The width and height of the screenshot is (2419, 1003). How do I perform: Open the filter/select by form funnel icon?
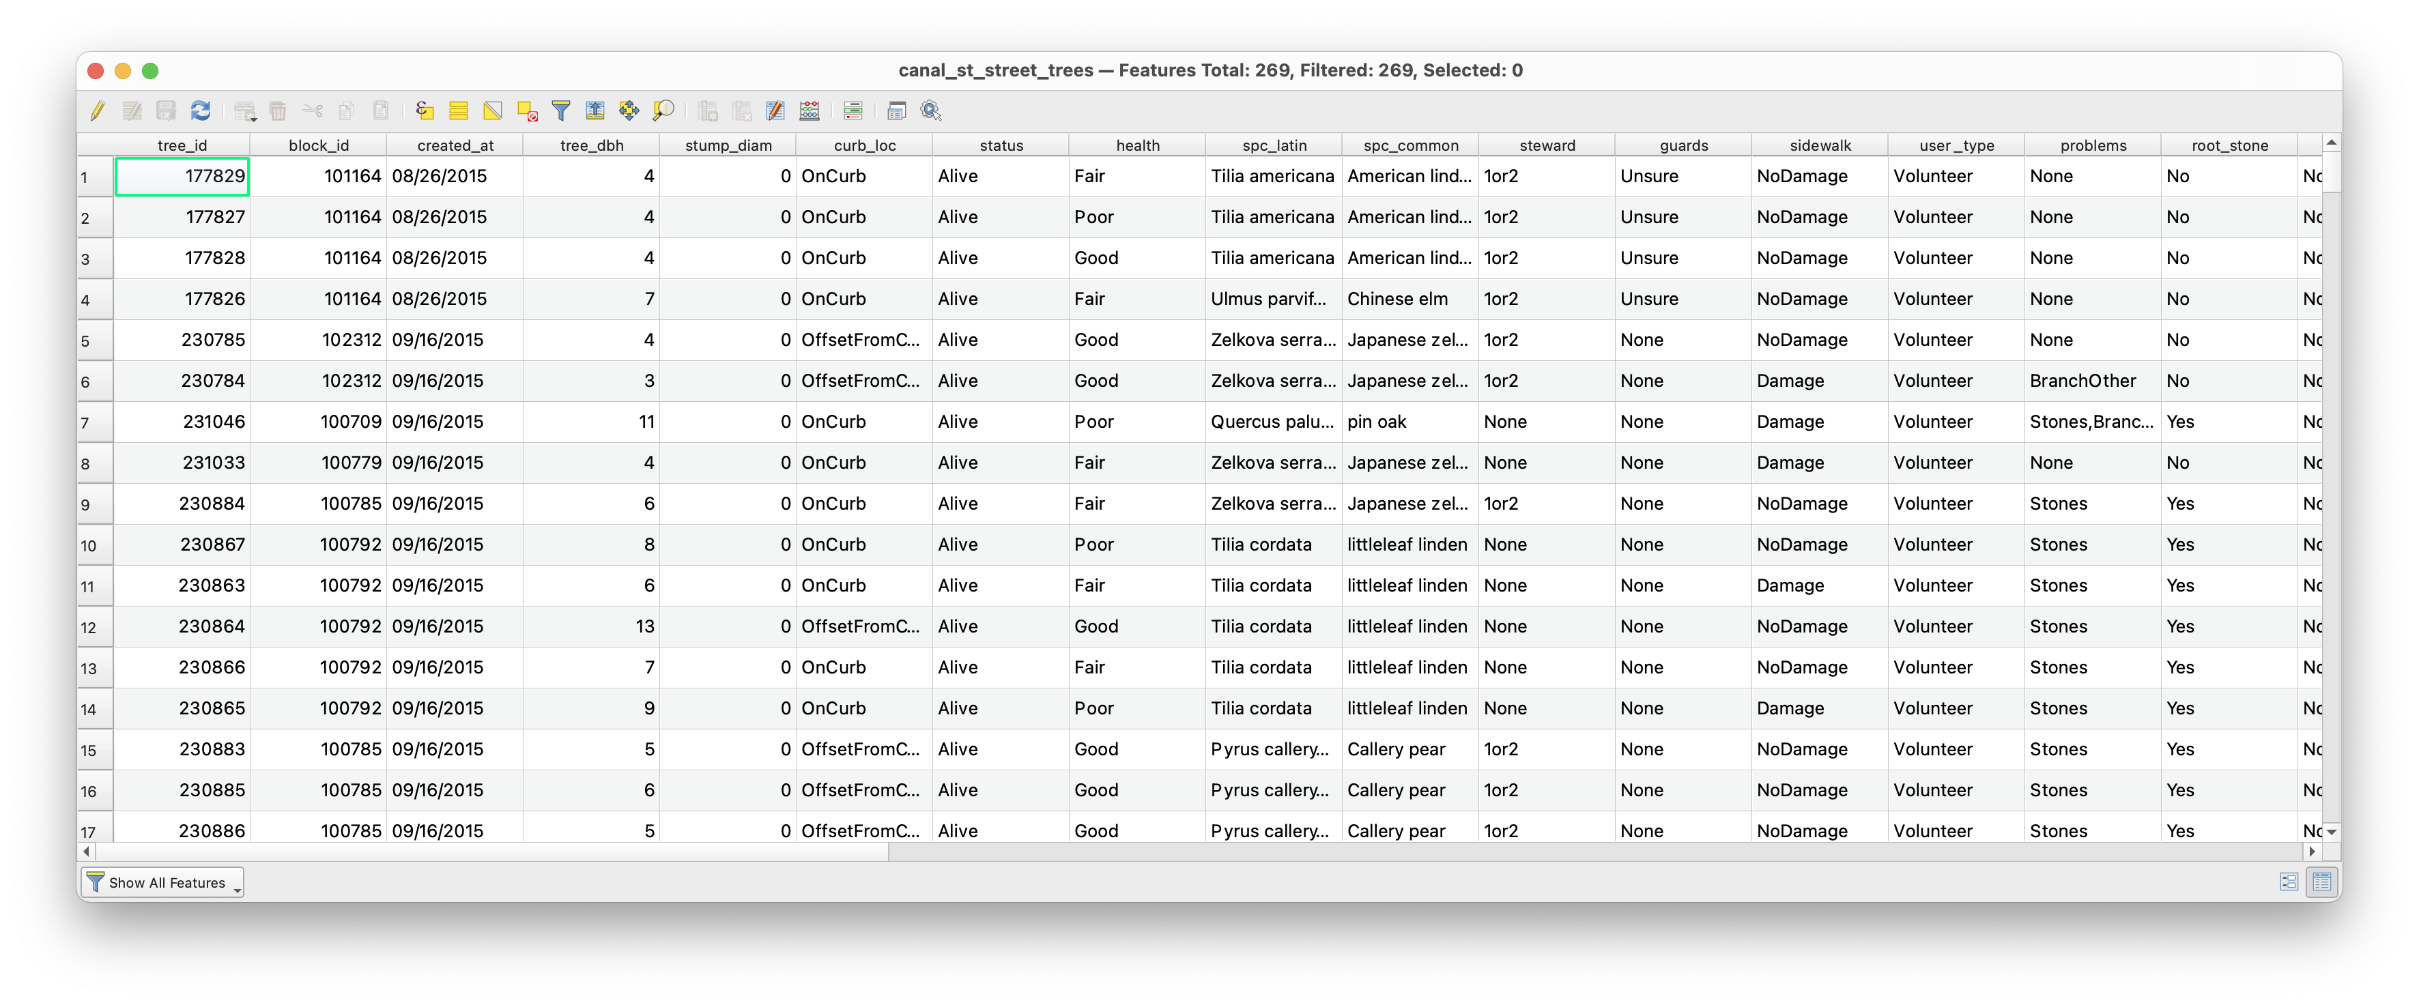coord(560,111)
